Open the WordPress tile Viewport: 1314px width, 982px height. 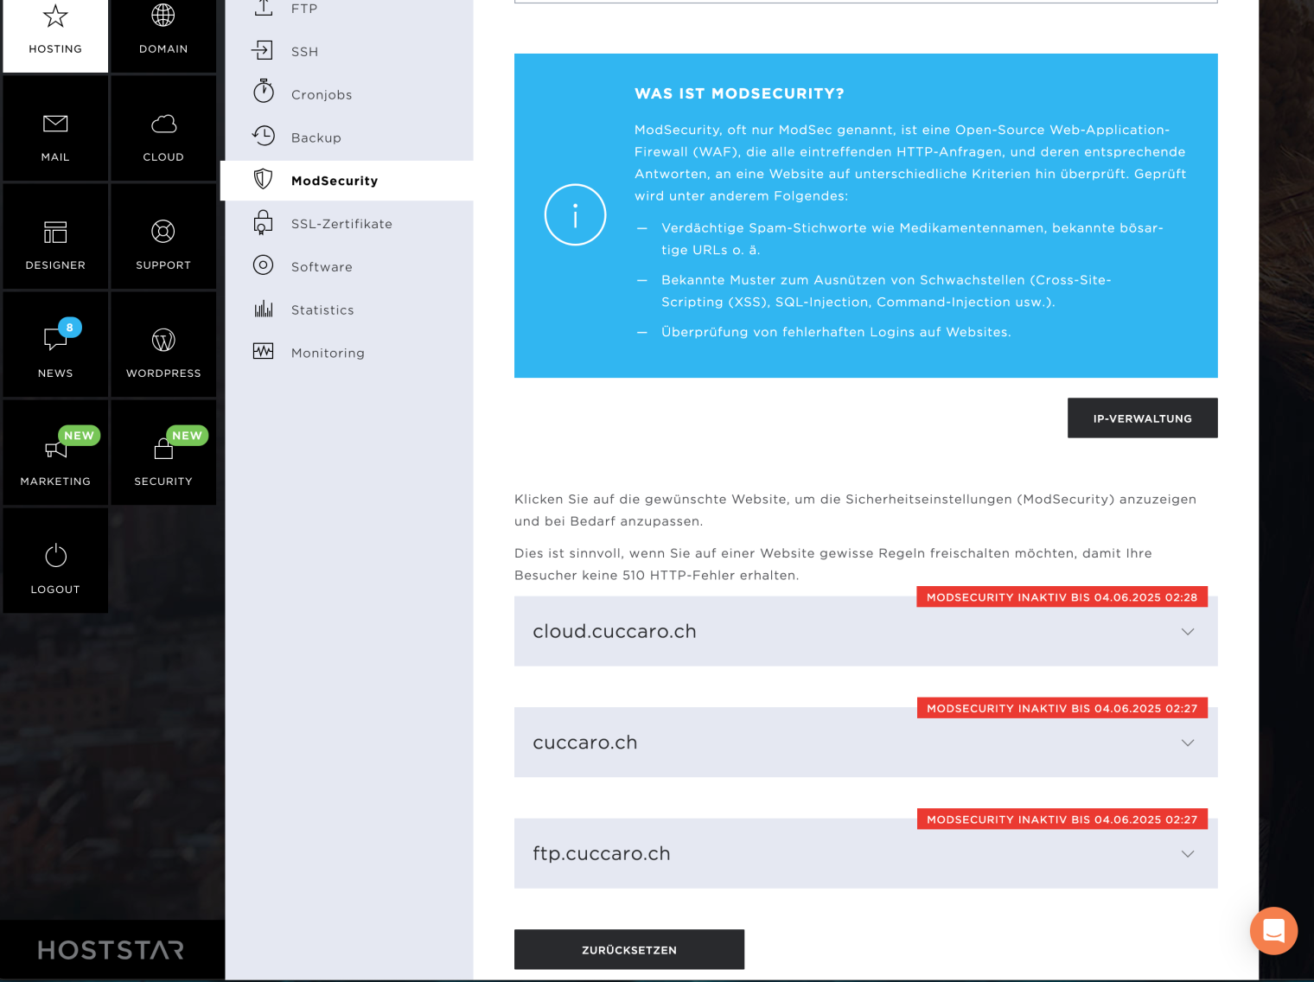tap(163, 346)
